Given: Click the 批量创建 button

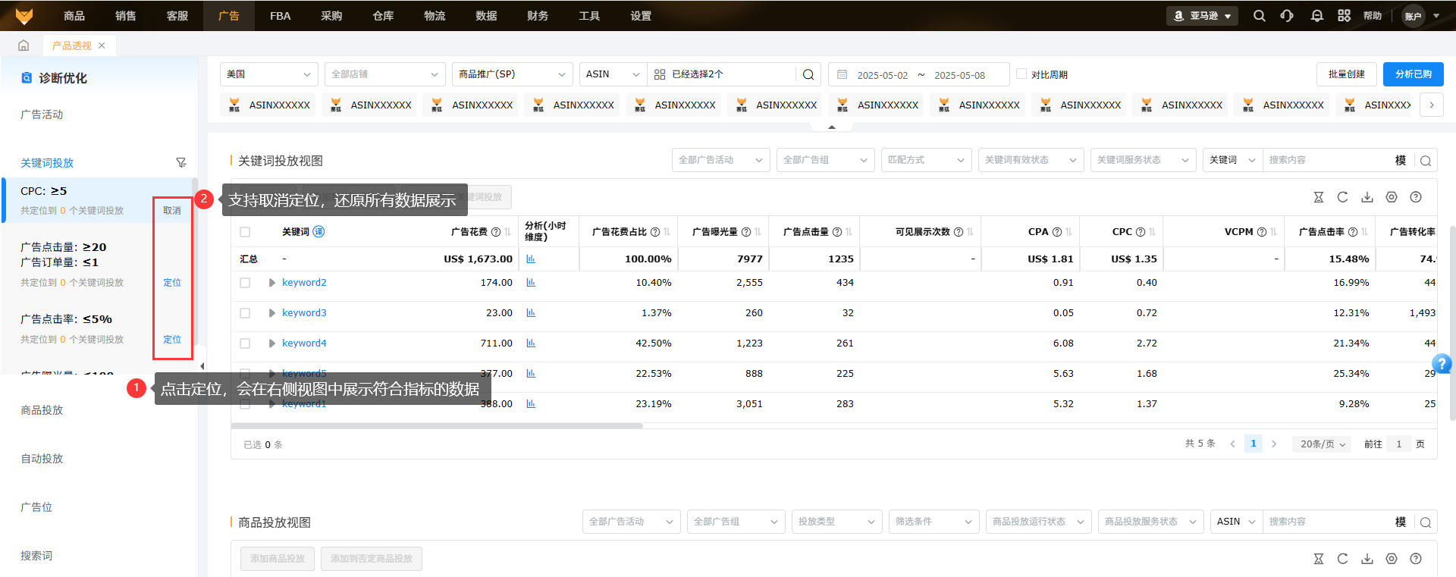Looking at the screenshot, I should (1346, 74).
